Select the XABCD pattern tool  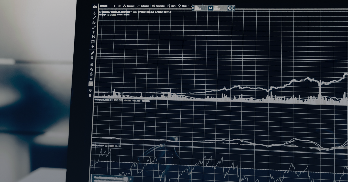pos(93,37)
